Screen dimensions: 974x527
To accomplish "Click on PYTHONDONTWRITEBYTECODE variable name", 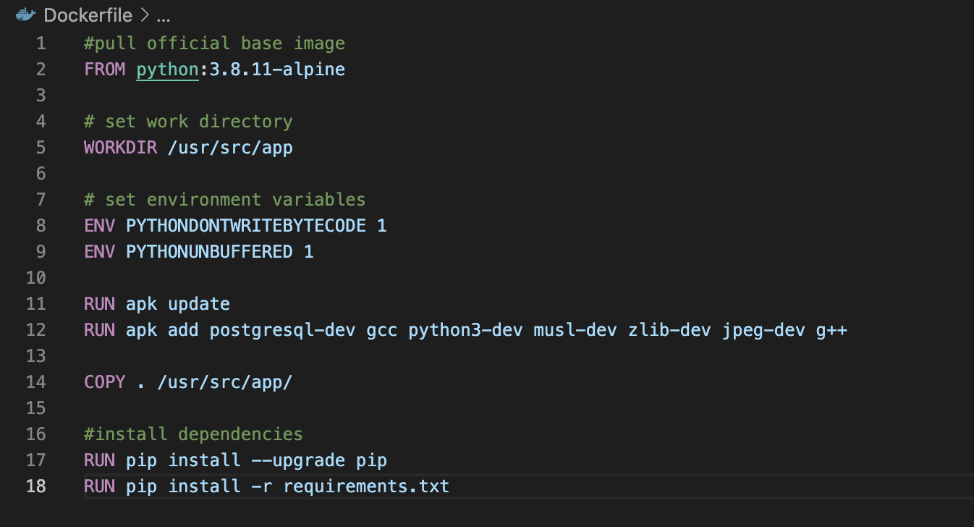I will (246, 226).
